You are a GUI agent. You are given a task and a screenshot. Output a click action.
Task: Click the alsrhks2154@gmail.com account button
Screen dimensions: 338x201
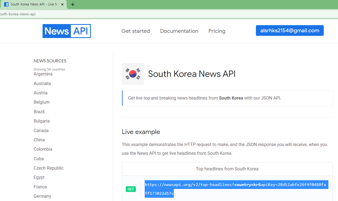pos(290,30)
